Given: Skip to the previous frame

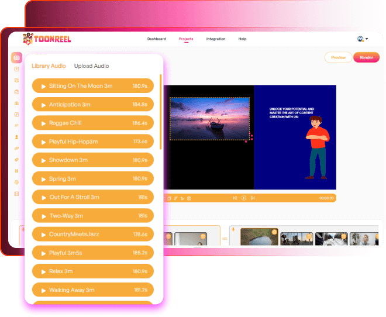Looking at the screenshot, I should tap(235, 198).
